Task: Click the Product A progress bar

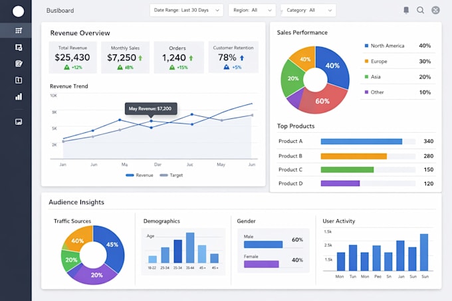Action: (362, 142)
